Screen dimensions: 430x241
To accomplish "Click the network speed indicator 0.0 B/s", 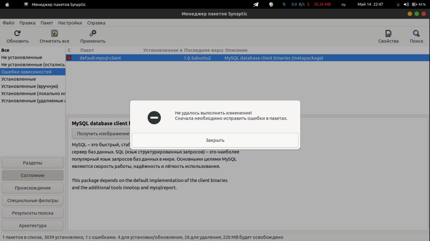I will 297,5.
